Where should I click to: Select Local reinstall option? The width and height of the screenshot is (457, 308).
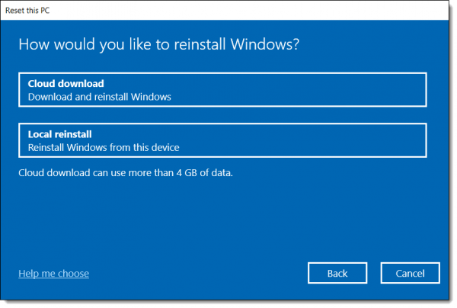pos(222,140)
